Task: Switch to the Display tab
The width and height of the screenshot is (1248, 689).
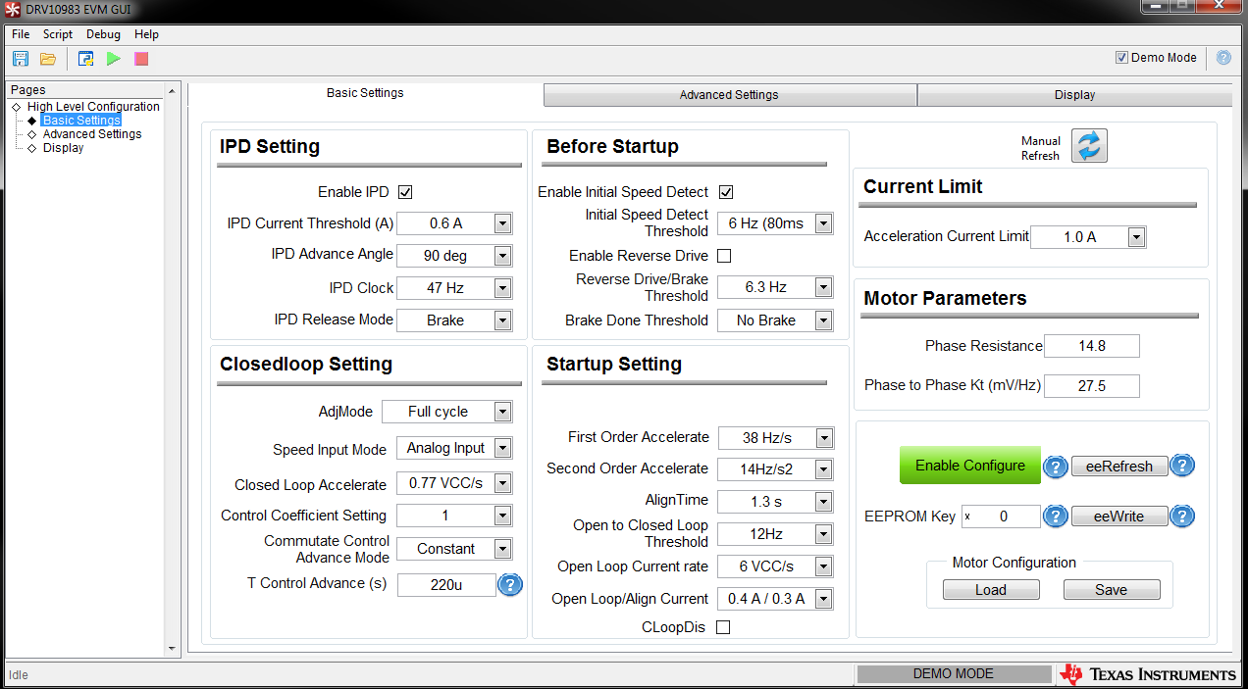Action: (1074, 95)
